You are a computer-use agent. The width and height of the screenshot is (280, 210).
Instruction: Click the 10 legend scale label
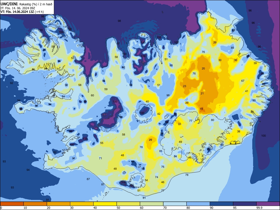tap(25, 208)
